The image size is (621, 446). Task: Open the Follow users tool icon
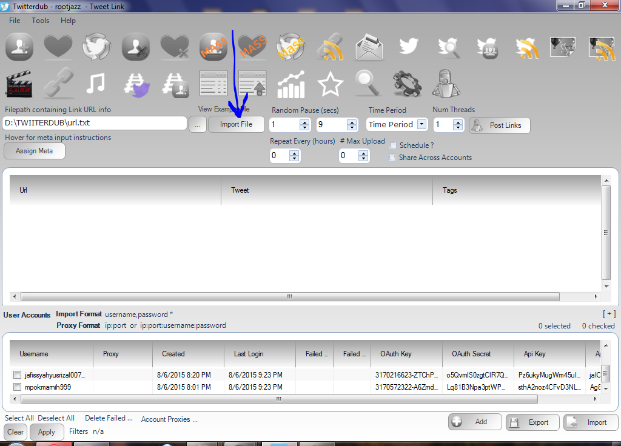(19, 47)
